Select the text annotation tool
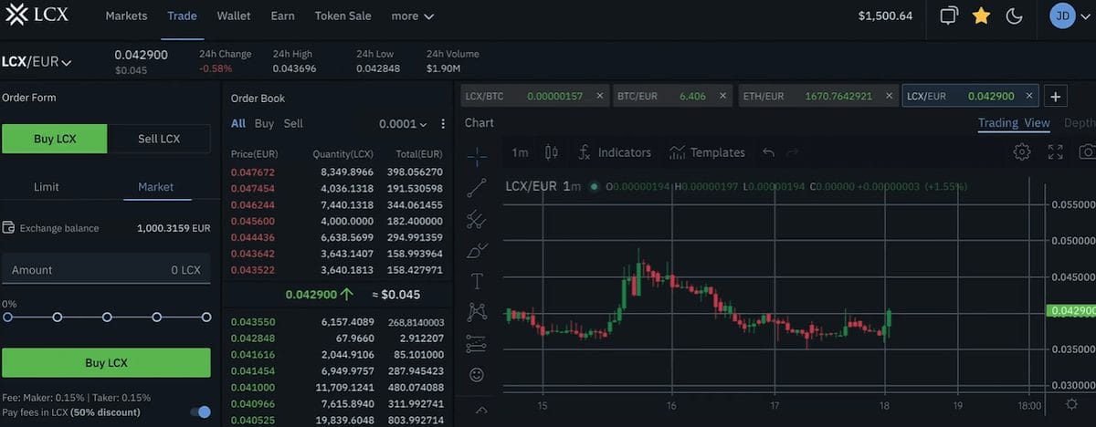This screenshot has width=1096, height=427. [x=477, y=281]
